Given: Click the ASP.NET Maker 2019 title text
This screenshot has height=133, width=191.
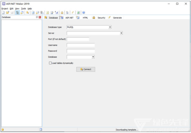Looking at the screenshot, I should (x=18, y=4).
